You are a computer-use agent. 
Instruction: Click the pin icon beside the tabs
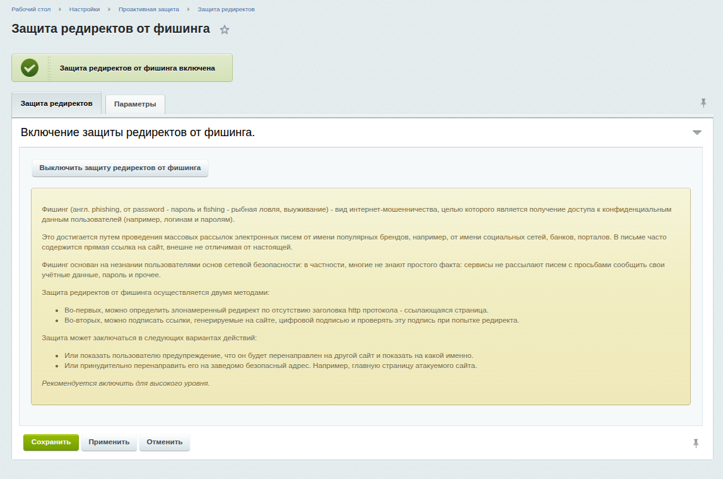[x=703, y=103]
